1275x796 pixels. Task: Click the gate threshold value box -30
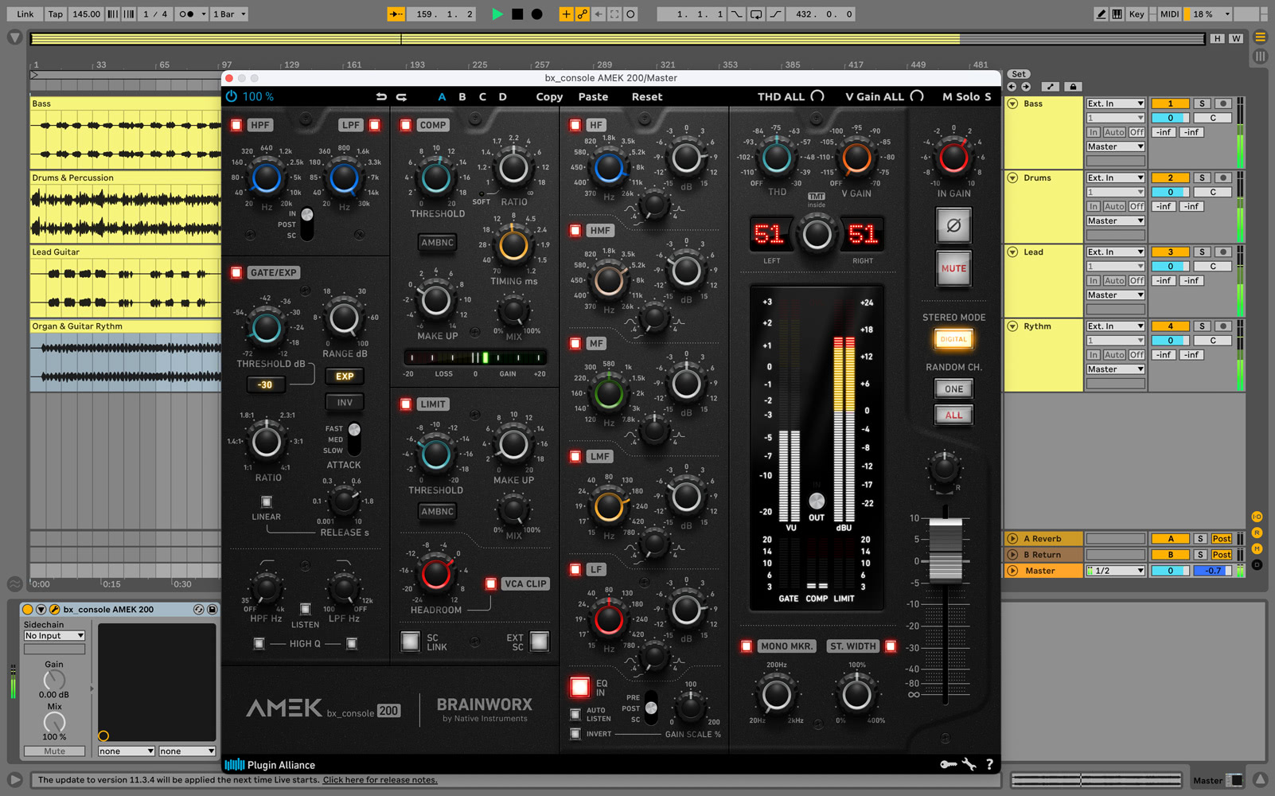pos(265,384)
